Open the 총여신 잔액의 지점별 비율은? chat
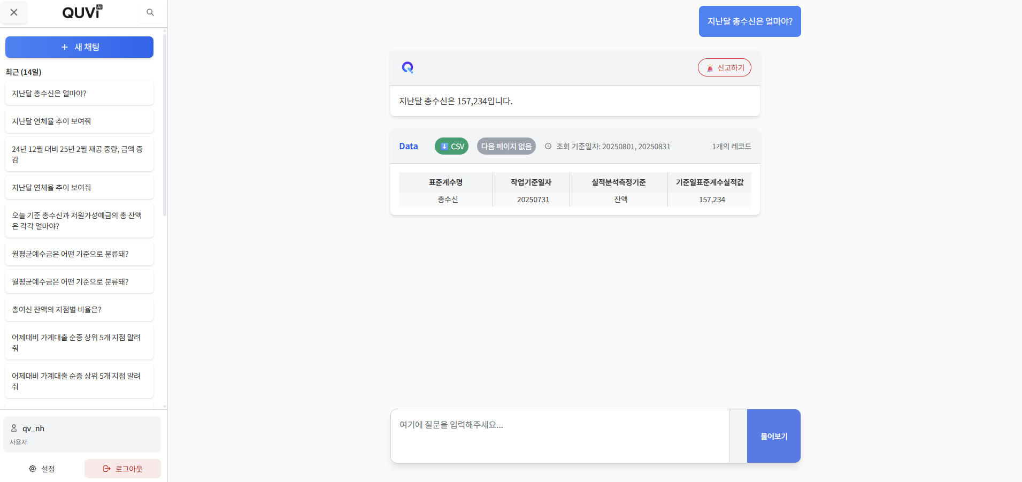The height and width of the screenshot is (482, 1022). (x=79, y=309)
